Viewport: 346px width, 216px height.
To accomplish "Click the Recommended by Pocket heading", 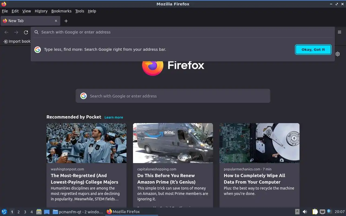I will [x=74, y=117].
